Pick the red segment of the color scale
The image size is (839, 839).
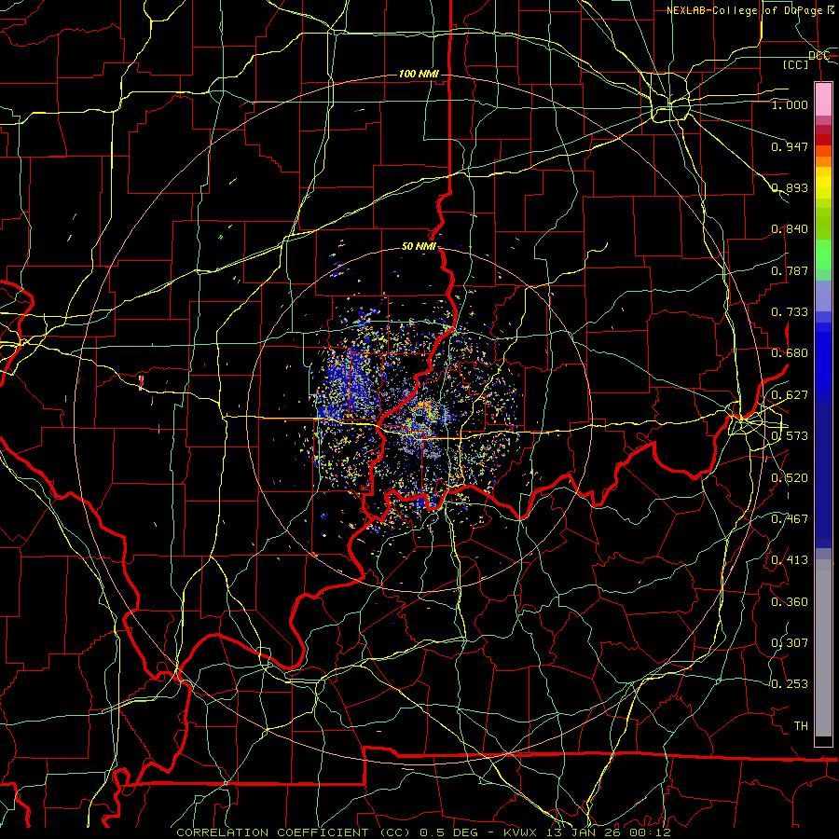[x=823, y=140]
